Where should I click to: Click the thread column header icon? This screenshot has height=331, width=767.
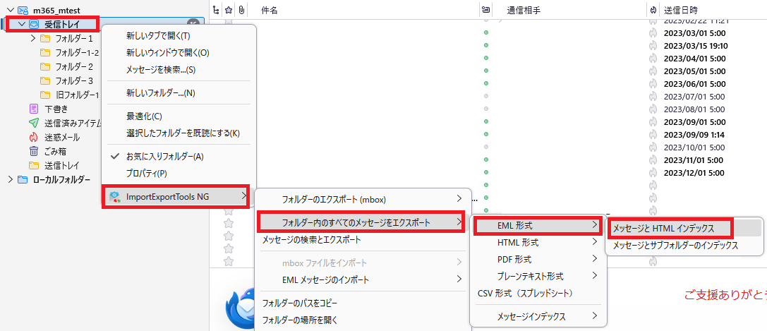click(x=217, y=10)
